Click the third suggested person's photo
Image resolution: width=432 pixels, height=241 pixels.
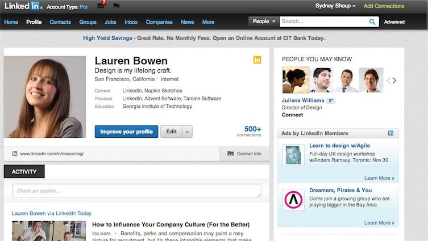[x=346, y=80]
